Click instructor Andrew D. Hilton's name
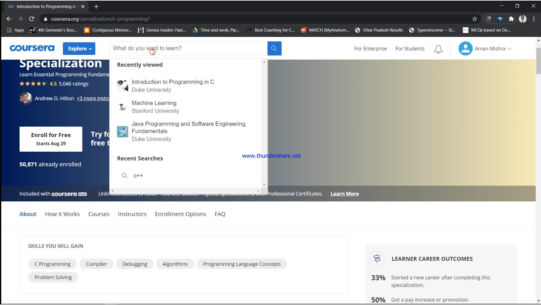The height and width of the screenshot is (305, 541). pos(54,98)
